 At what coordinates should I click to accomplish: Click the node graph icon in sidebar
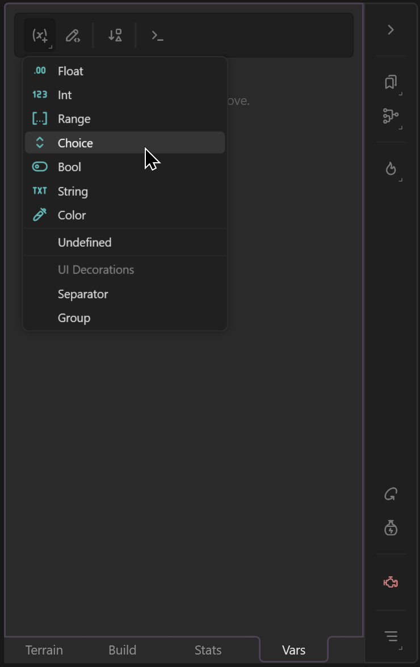pyautogui.click(x=390, y=116)
